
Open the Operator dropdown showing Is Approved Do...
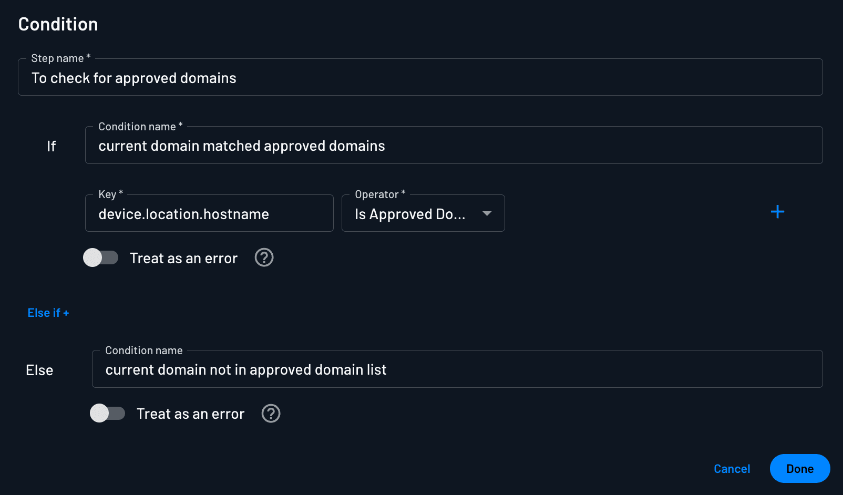pyautogui.click(x=423, y=214)
